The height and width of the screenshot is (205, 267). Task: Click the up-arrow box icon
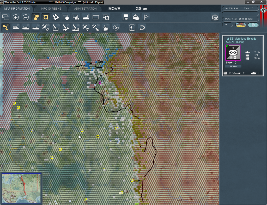(132, 28)
